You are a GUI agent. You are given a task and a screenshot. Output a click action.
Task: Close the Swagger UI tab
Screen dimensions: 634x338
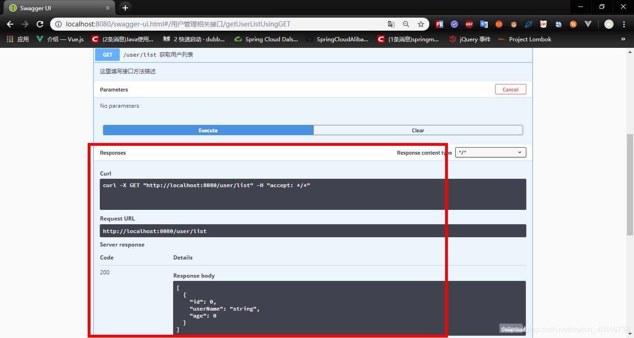point(107,8)
